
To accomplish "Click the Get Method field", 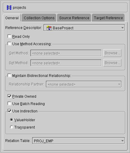I will 66,53.
